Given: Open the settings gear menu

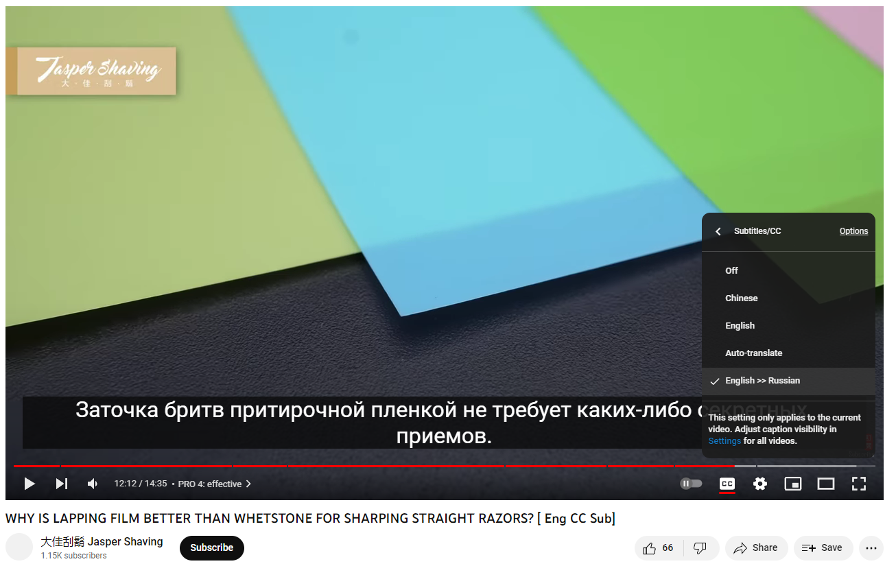Looking at the screenshot, I should (759, 484).
